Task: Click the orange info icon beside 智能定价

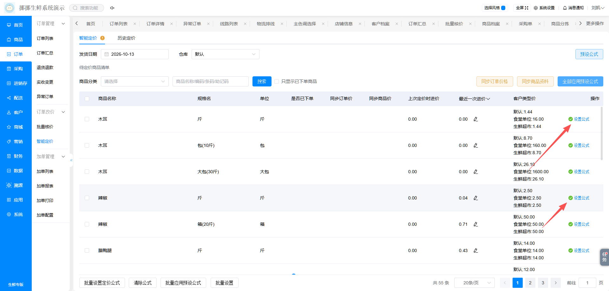Action: tap(102, 38)
